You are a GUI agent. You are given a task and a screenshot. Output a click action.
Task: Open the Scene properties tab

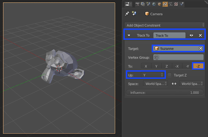(x=149, y=4)
